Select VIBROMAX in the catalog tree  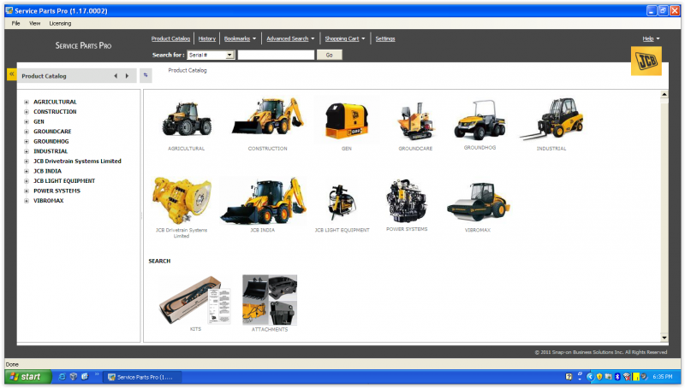pyautogui.click(x=49, y=201)
